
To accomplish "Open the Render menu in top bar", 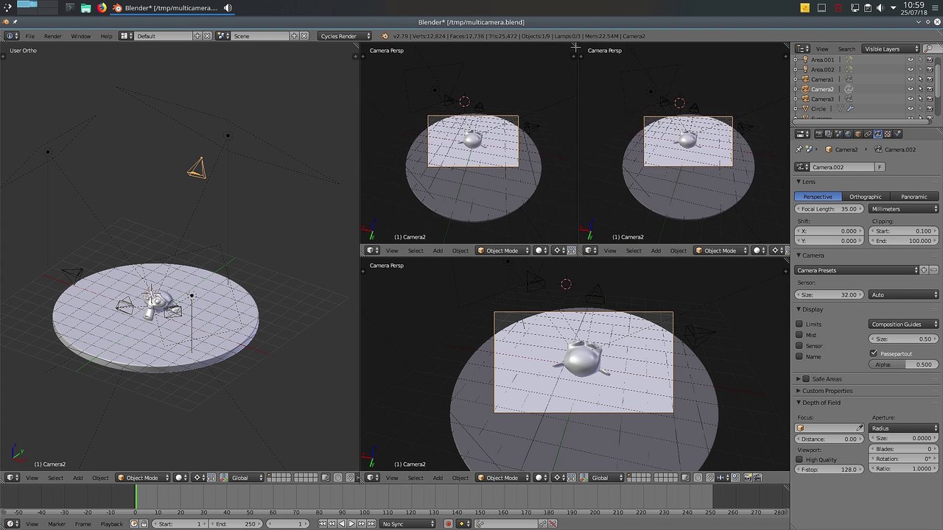I will [52, 36].
